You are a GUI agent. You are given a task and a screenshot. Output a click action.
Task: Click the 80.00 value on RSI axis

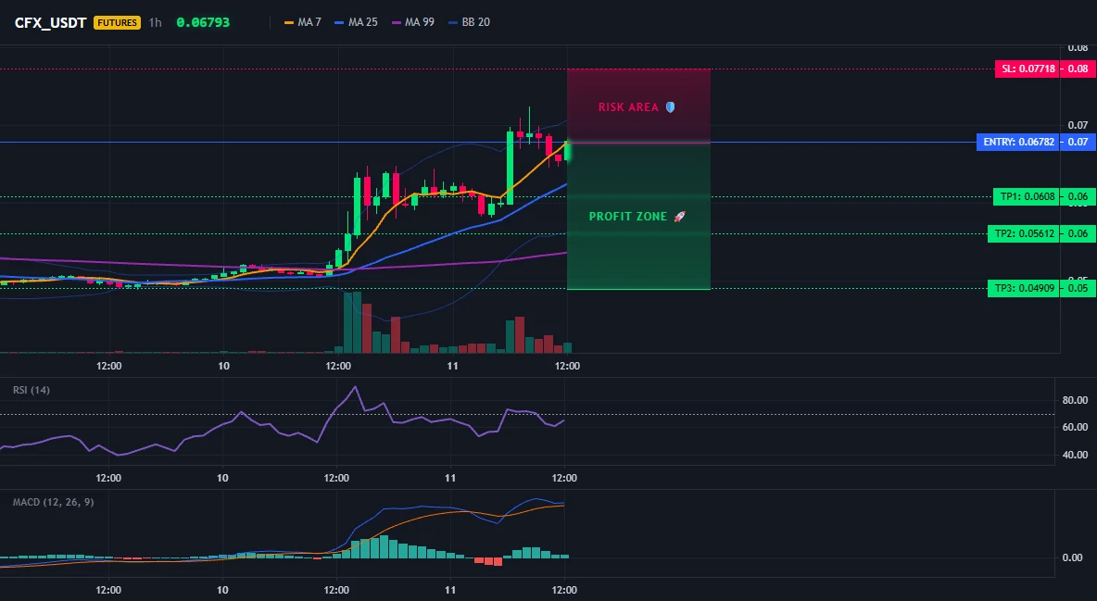pos(1075,400)
